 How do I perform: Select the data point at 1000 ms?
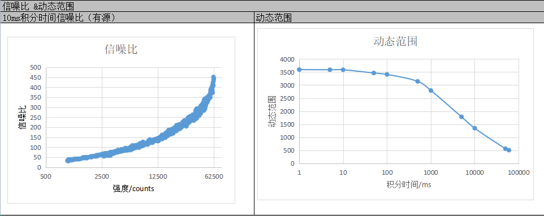pos(431,90)
